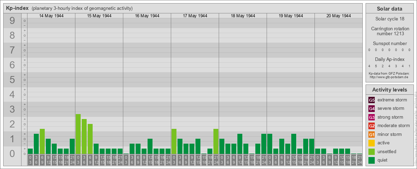Click the 18 May 21-24h quiet bar

[263, 144]
